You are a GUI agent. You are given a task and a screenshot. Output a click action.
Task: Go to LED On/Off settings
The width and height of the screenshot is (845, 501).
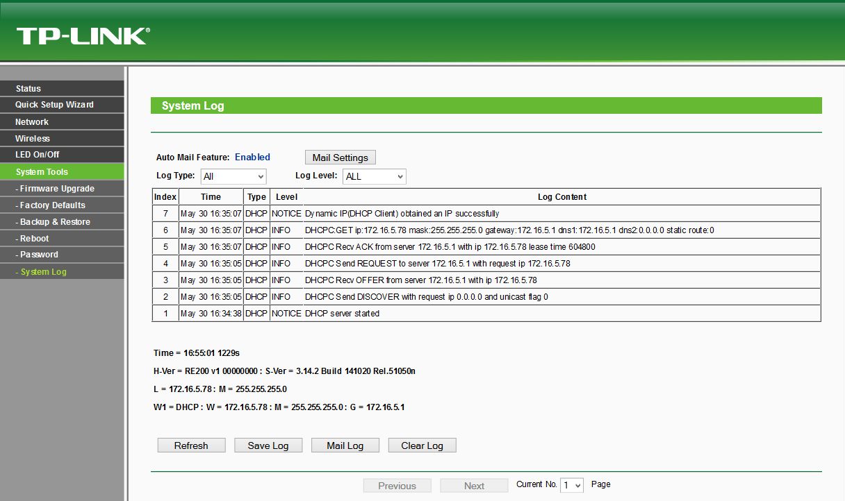coord(62,155)
